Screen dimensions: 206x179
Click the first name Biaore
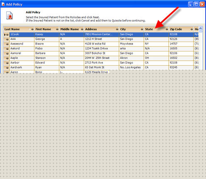point(39,44)
